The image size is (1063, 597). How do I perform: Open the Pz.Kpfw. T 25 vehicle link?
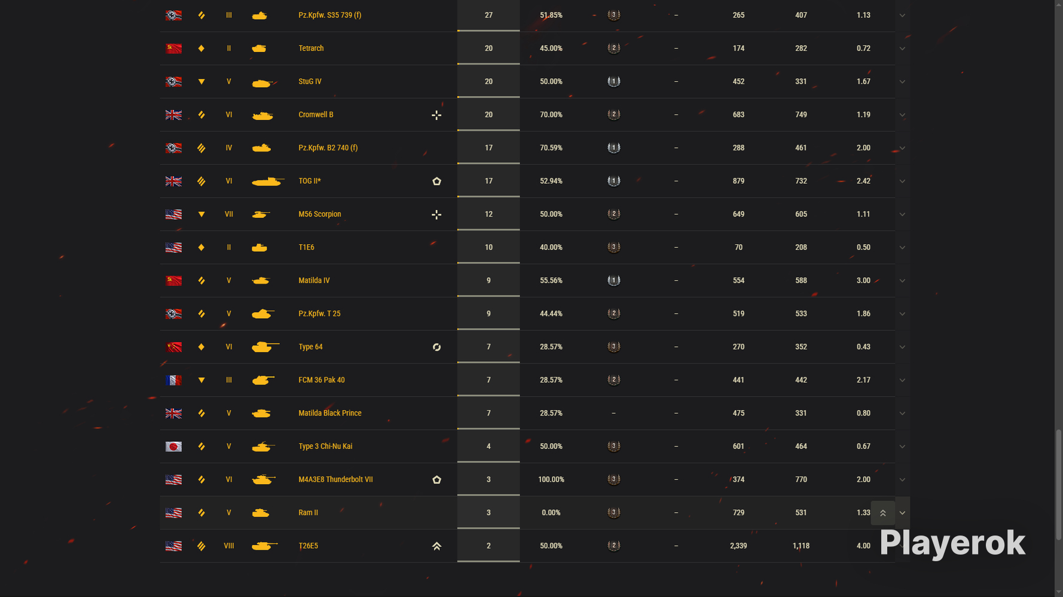point(319,313)
